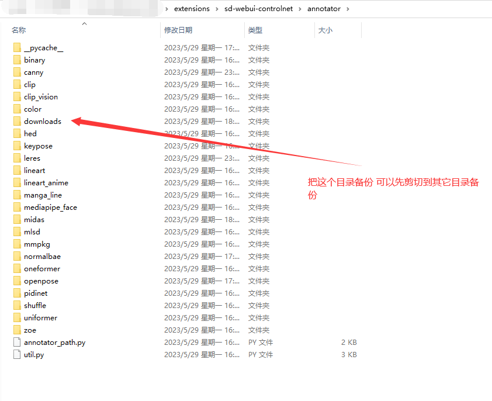Select the canny folder icon

[17, 72]
